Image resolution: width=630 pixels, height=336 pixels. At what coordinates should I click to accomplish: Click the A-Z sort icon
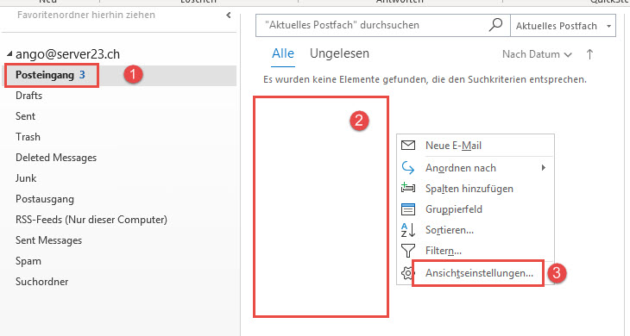click(408, 230)
